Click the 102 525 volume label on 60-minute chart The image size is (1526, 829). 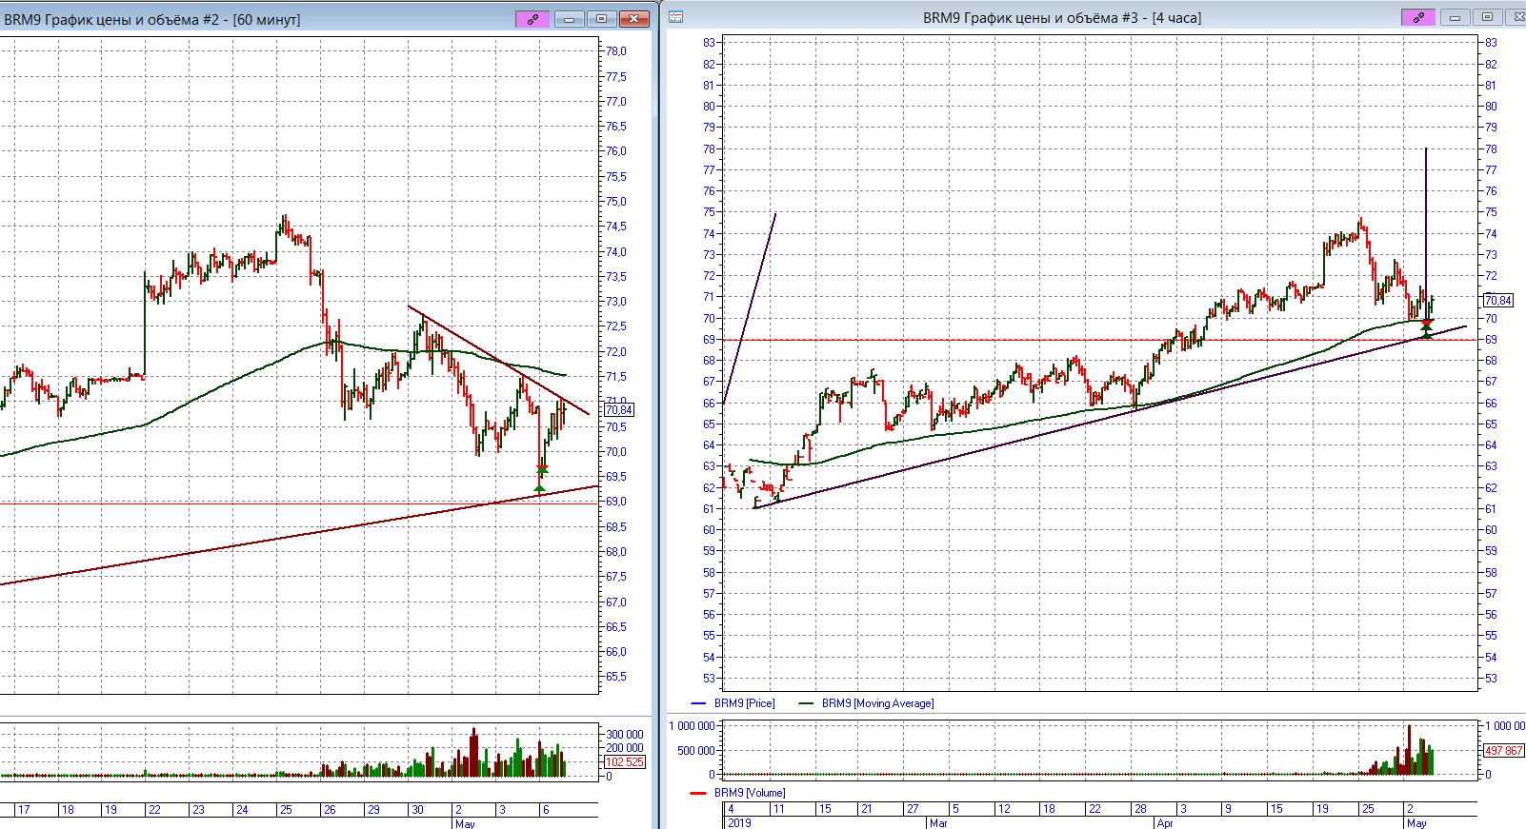(x=625, y=762)
